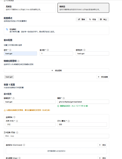This screenshot has height=159, width=122.
Task: Click the 添加密钥 add secret button
Action: (x=57, y=70)
